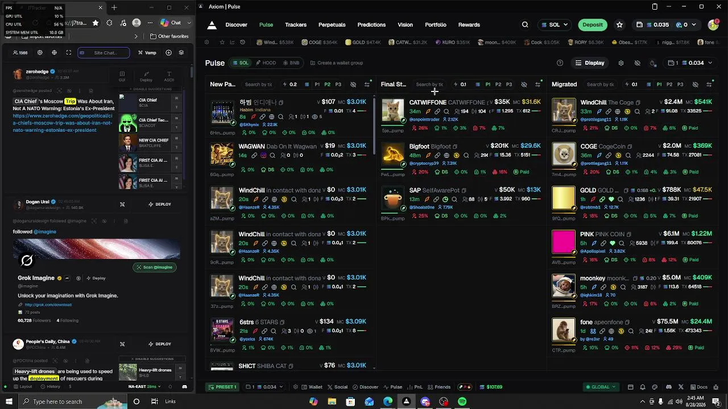Open Pulse settings gear icon next to Display
This screenshot has width=728, height=409.
pos(621,63)
